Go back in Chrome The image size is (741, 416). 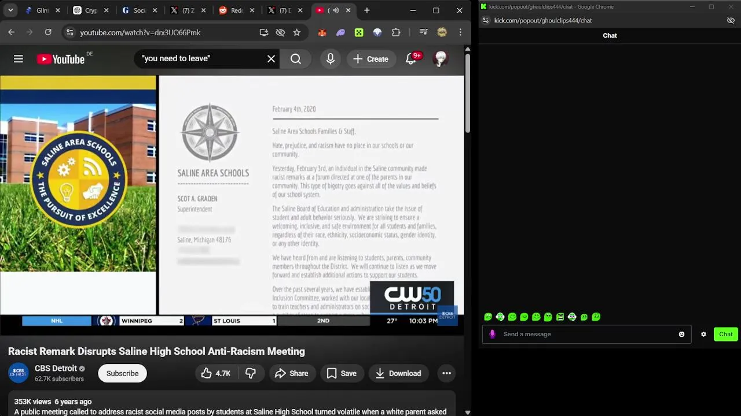[x=12, y=32]
